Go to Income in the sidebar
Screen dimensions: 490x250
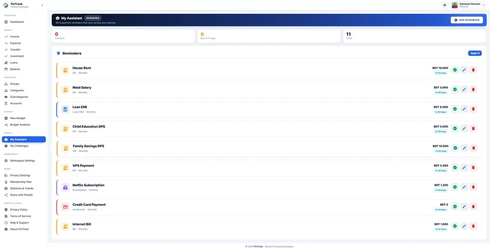pyautogui.click(x=24, y=37)
